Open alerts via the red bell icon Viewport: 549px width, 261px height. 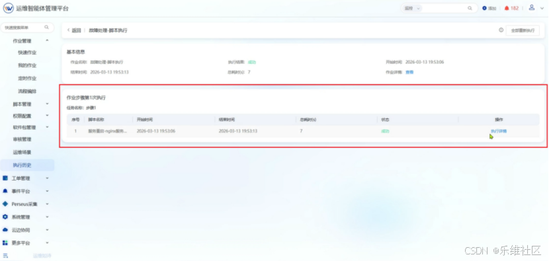[x=507, y=9]
